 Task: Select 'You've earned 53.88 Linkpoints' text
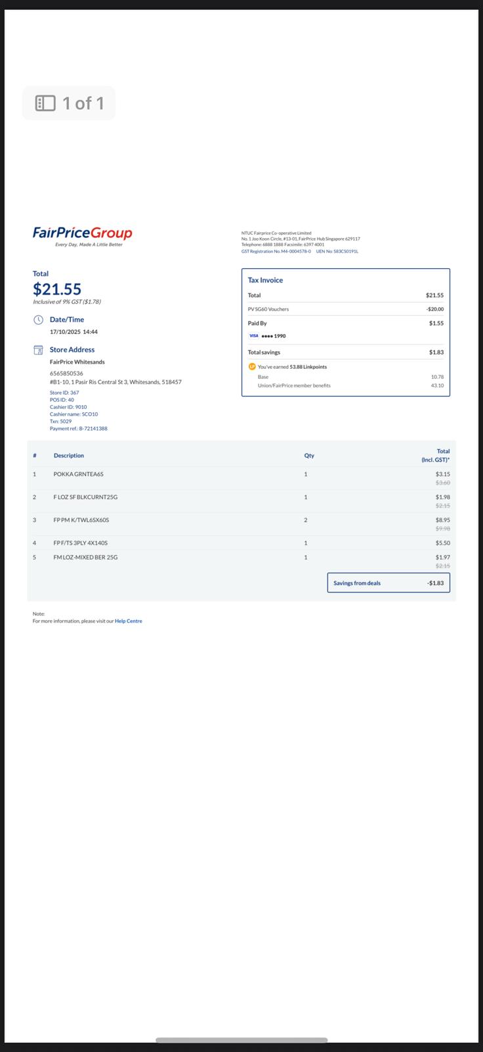pos(292,367)
